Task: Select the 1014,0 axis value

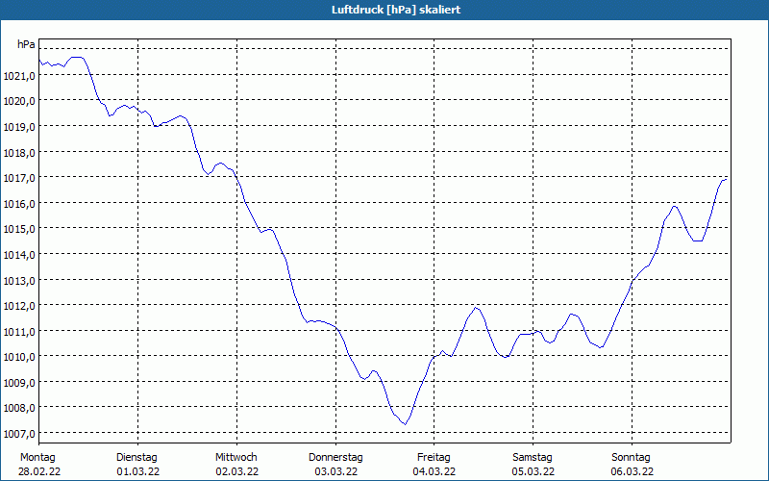Action: click(x=19, y=254)
